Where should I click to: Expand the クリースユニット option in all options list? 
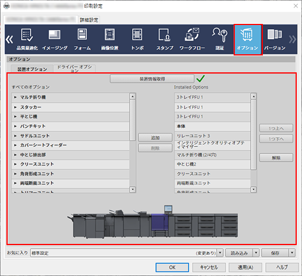tap(15, 164)
